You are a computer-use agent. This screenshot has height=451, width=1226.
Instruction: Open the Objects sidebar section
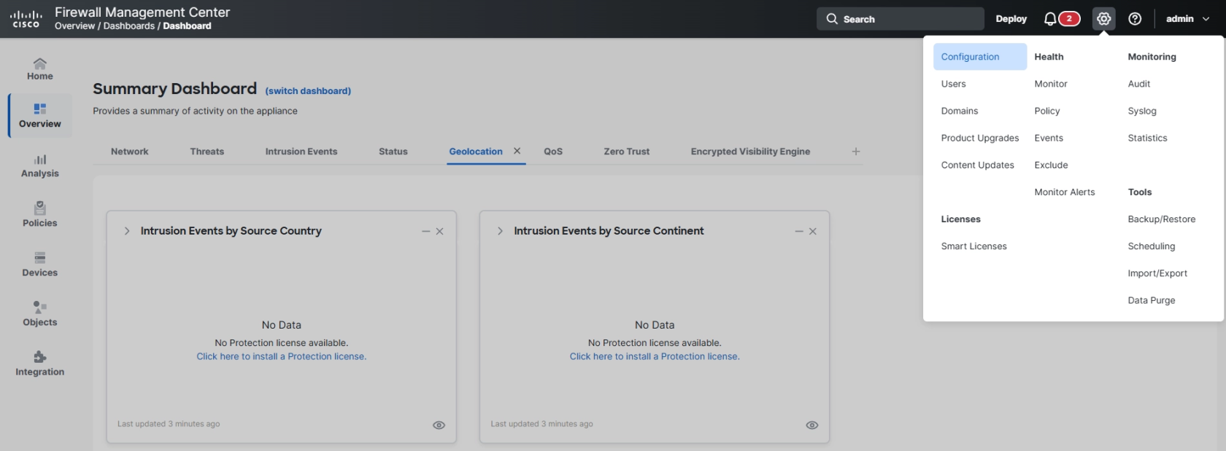tap(40, 314)
